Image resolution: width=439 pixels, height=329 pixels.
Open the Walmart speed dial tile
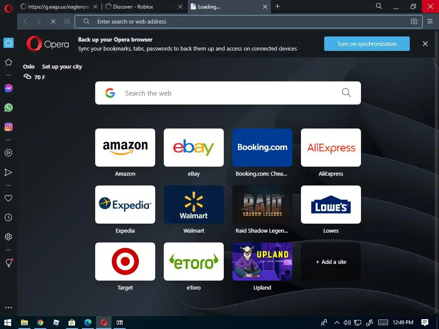tap(194, 204)
